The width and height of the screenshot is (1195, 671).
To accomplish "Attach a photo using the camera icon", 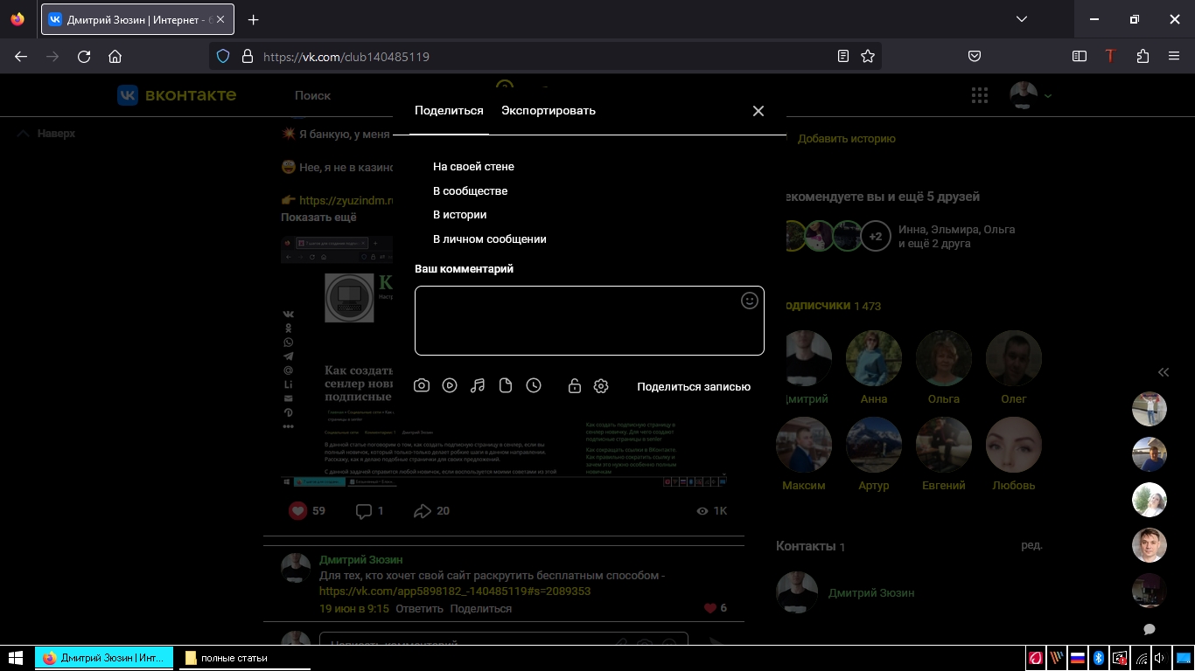I will tap(422, 385).
